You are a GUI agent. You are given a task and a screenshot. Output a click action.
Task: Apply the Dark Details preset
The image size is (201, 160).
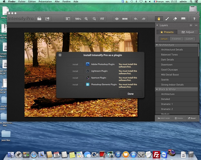point(177,60)
